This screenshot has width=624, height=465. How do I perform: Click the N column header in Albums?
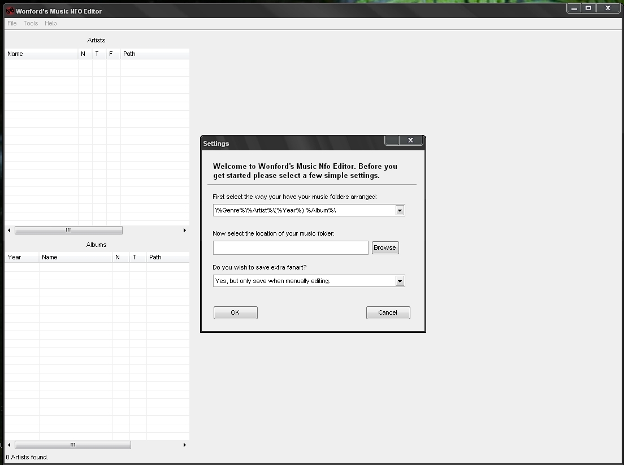(x=121, y=257)
